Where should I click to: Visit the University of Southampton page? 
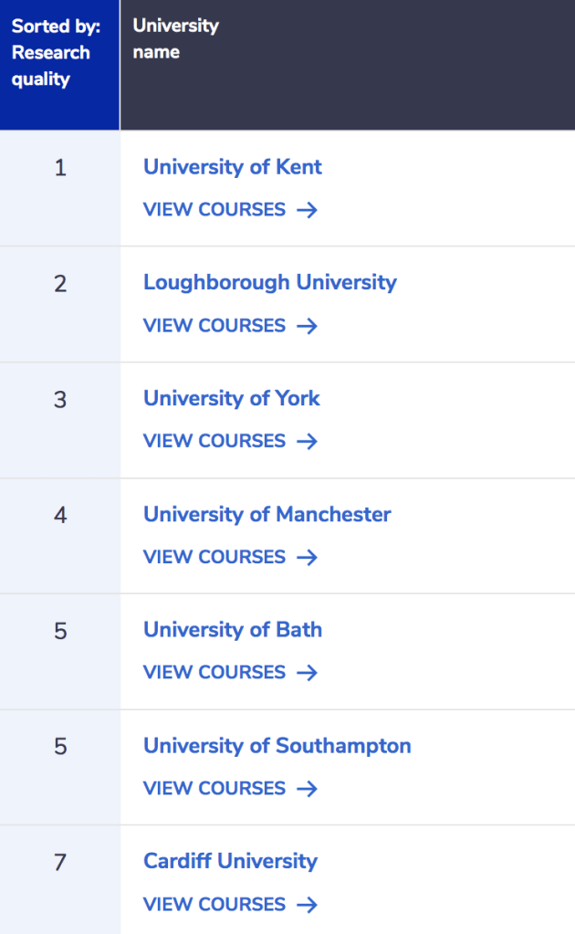coord(277,746)
